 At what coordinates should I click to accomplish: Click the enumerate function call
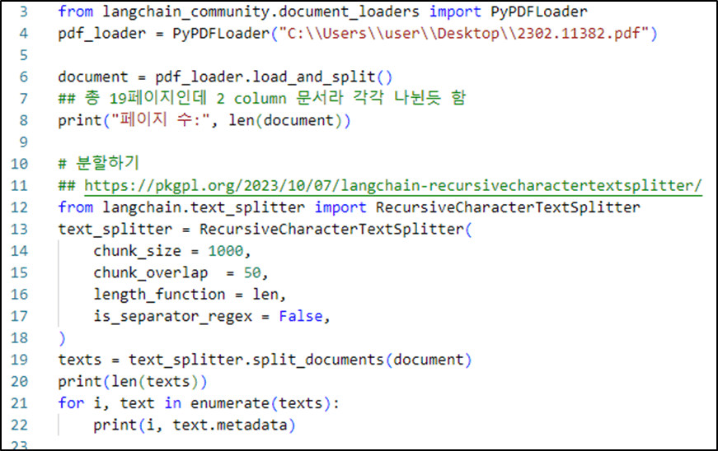pyautogui.click(x=230, y=403)
